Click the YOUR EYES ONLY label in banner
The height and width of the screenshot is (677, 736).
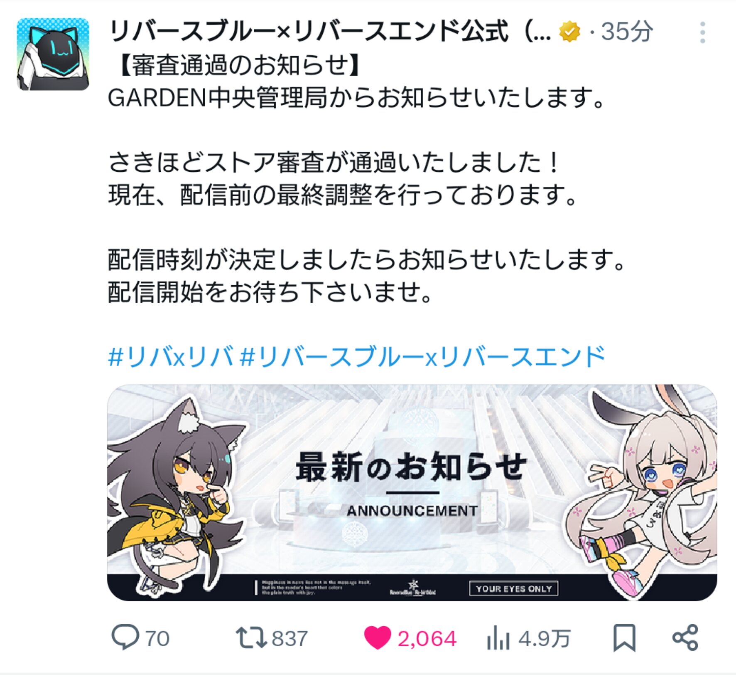[x=514, y=588]
